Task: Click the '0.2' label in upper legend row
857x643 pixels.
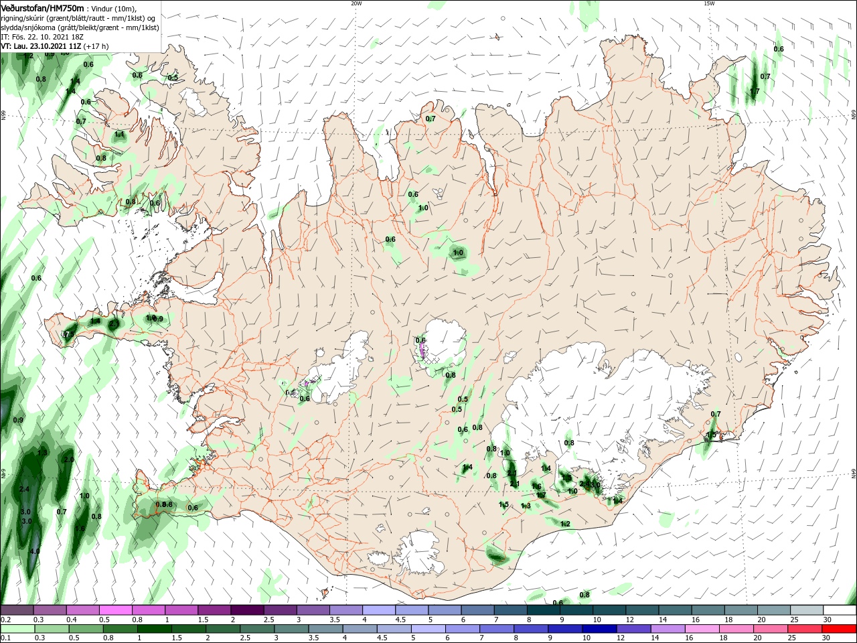Action: 6,620
